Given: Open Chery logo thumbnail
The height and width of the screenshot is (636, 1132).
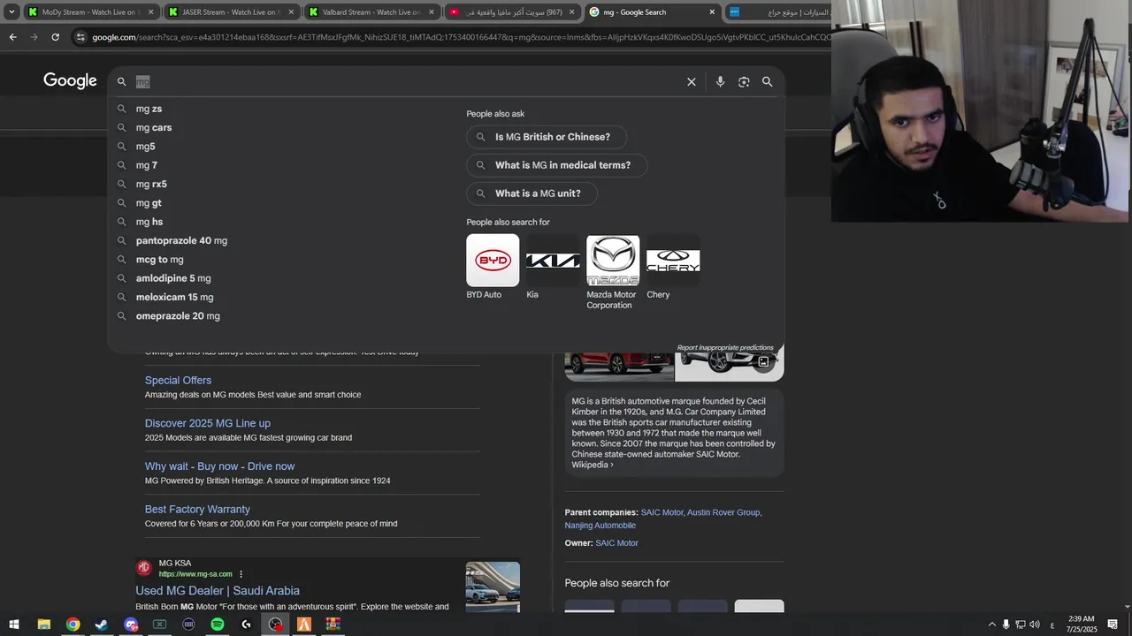Looking at the screenshot, I should (x=673, y=260).
